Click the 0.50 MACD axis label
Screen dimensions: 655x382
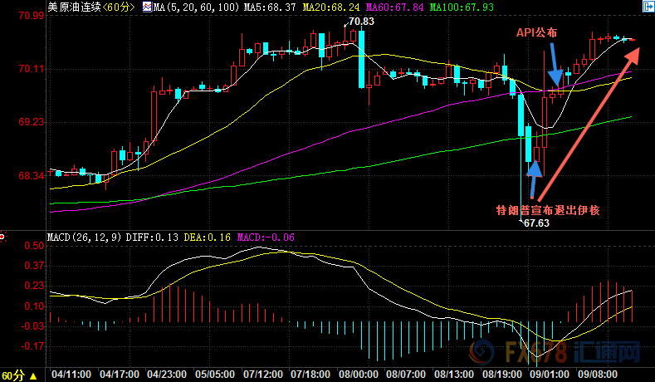click(x=34, y=246)
